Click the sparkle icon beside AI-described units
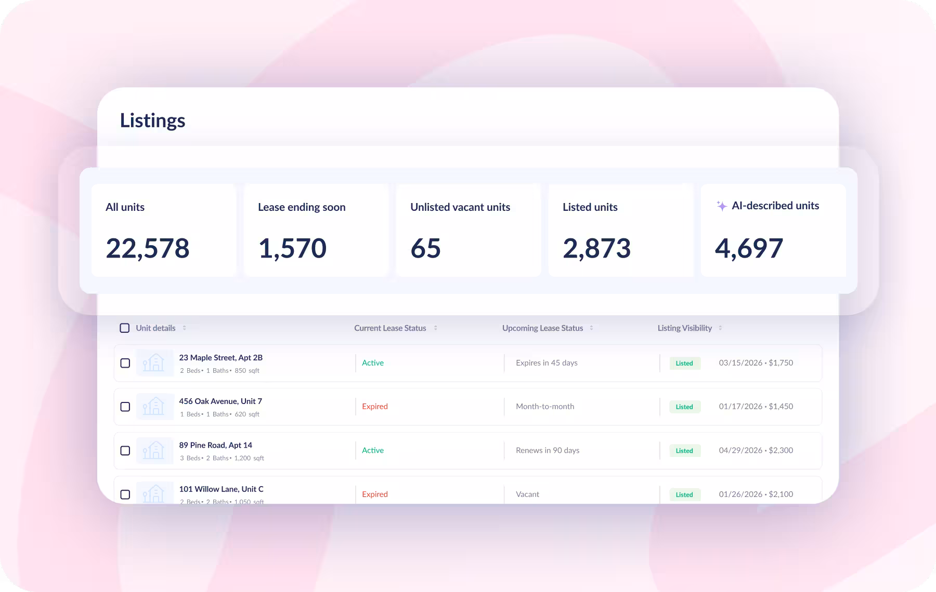The width and height of the screenshot is (936, 592). click(722, 206)
